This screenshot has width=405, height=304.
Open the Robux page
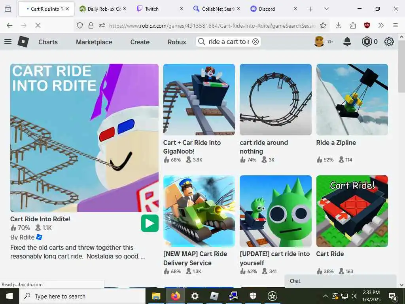coord(177,42)
